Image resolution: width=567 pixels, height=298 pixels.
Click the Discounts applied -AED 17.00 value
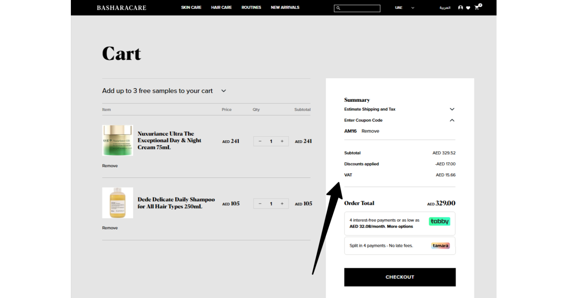coord(445,164)
